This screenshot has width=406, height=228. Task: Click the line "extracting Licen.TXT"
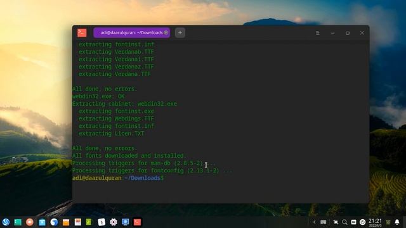[x=112, y=134]
